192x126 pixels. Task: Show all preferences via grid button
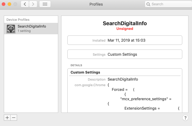tap(45, 4)
